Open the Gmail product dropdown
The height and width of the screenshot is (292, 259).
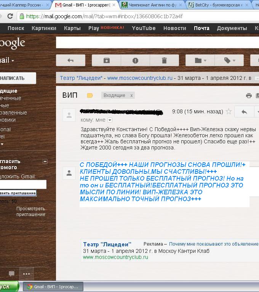7,60
